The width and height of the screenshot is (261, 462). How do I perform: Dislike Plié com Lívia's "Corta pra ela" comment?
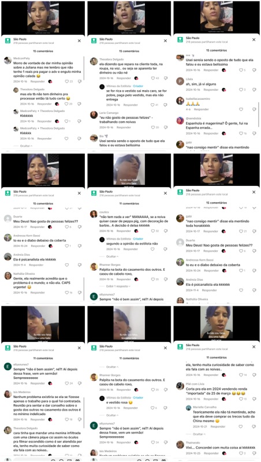pos(254,399)
